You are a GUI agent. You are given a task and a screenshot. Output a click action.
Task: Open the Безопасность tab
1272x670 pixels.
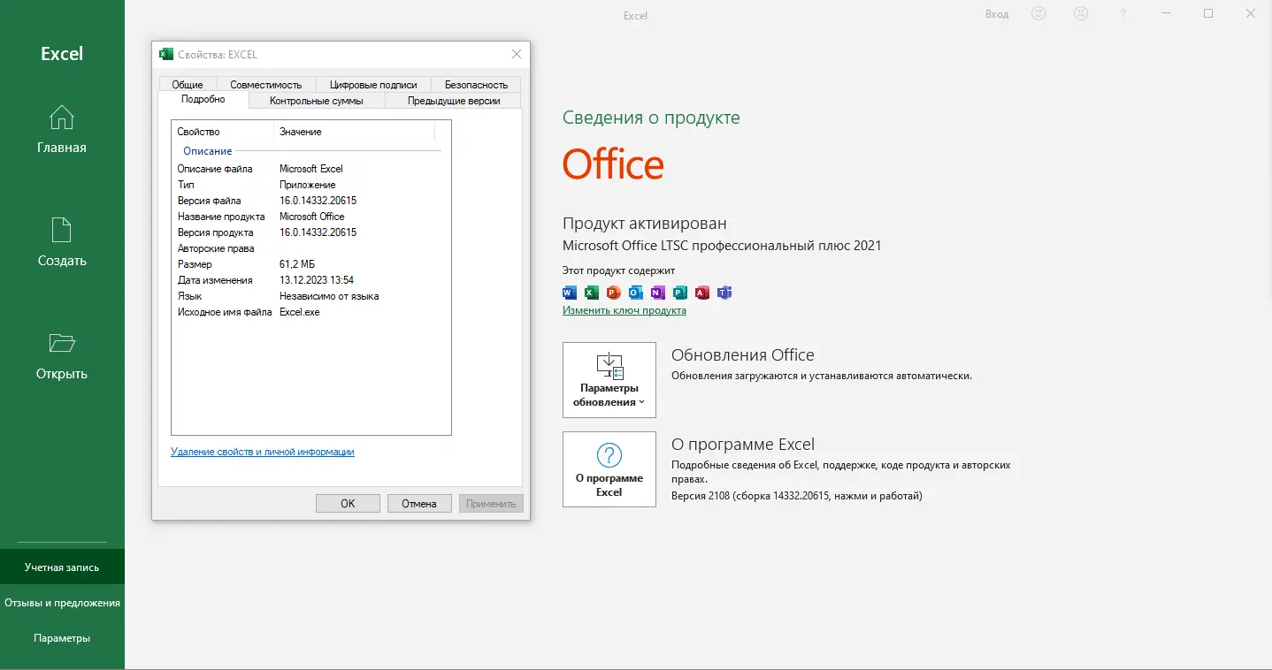coord(476,85)
